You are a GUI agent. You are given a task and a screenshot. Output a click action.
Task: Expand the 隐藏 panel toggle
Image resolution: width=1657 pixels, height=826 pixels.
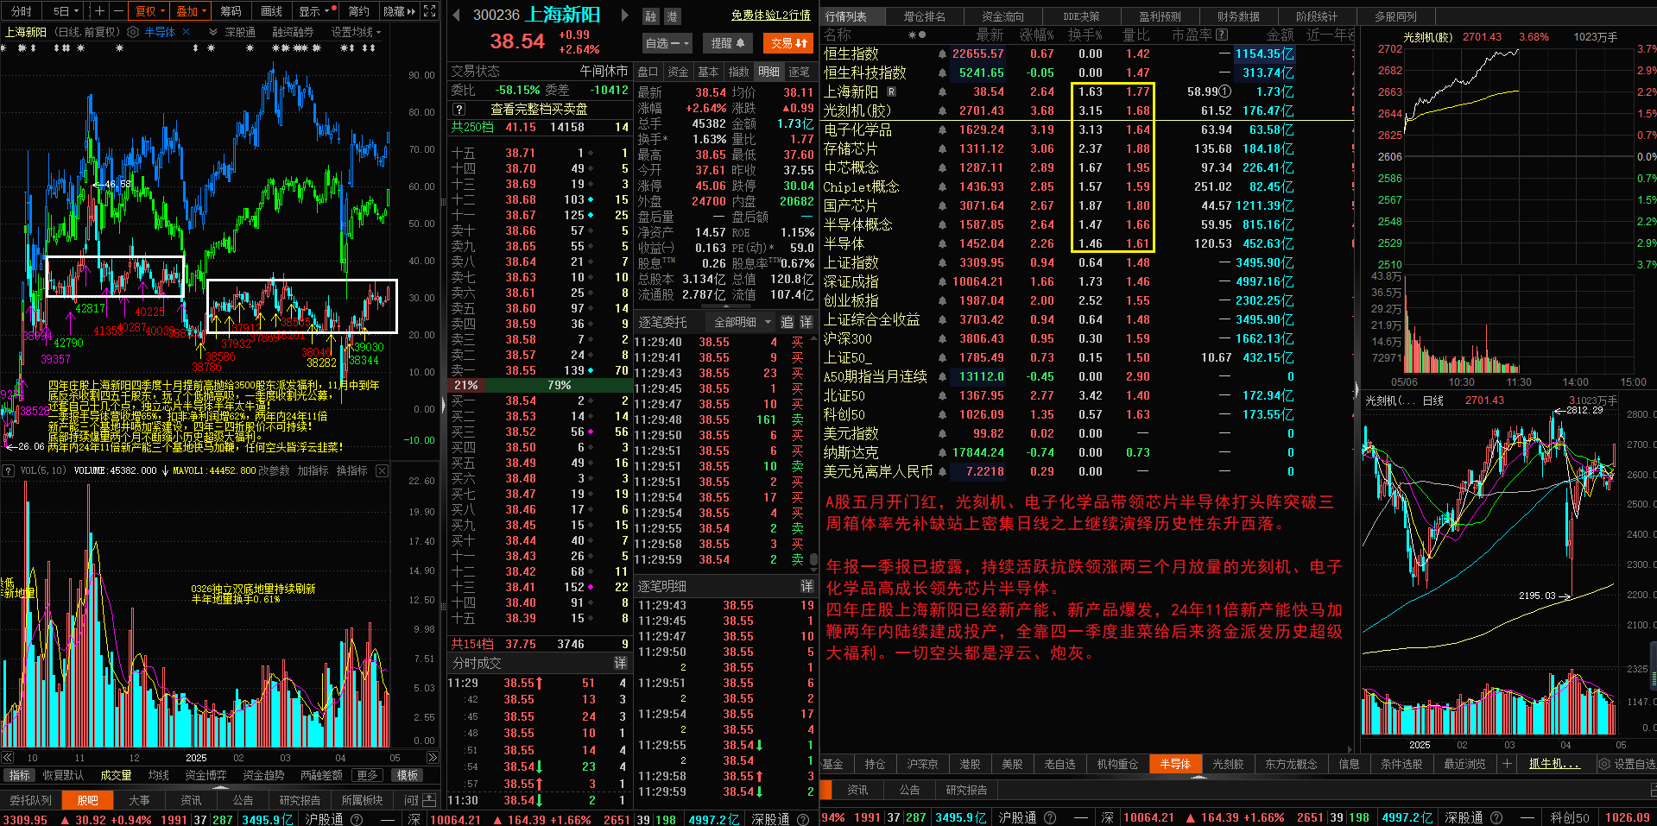click(399, 11)
